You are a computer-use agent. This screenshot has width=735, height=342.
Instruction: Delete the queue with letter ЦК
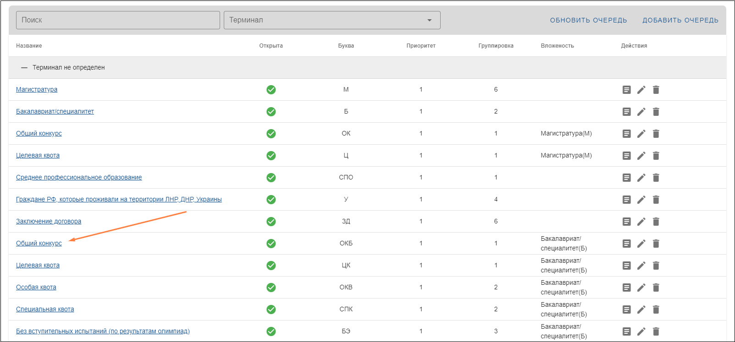click(656, 266)
